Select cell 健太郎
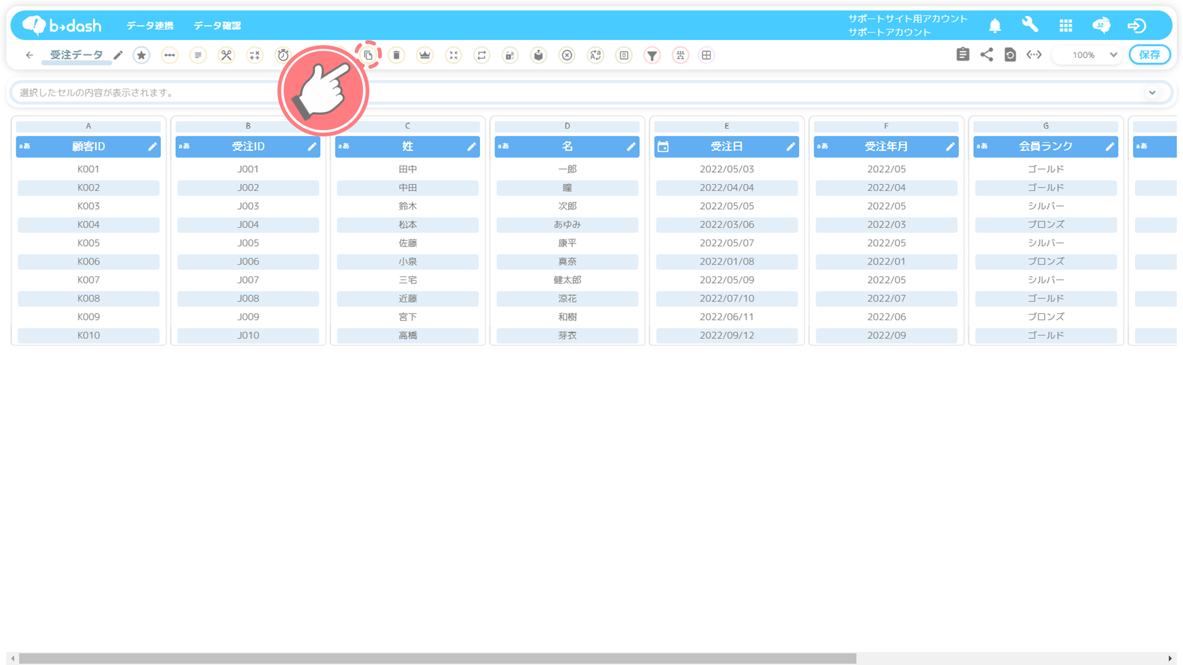The image size is (1183, 665). pos(567,280)
